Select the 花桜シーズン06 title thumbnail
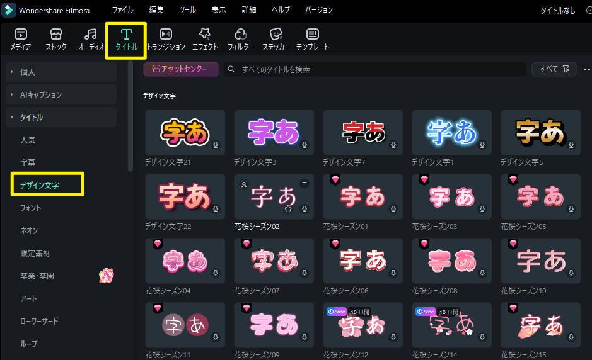The height and width of the screenshot is (360, 592). pos(363,261)
